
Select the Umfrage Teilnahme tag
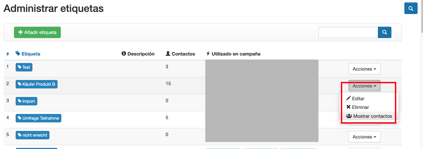pyautogui.click(x=38, y=118)
